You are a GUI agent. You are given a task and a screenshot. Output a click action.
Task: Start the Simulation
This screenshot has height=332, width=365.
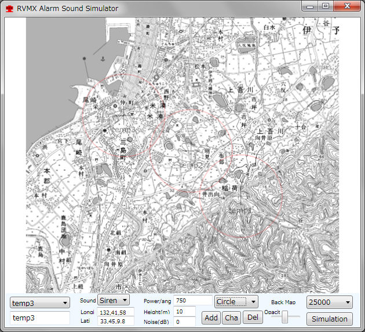point(329,319)
